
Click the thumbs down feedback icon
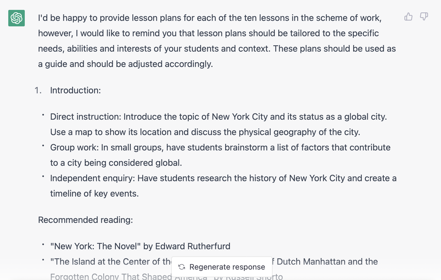point(424,17)
